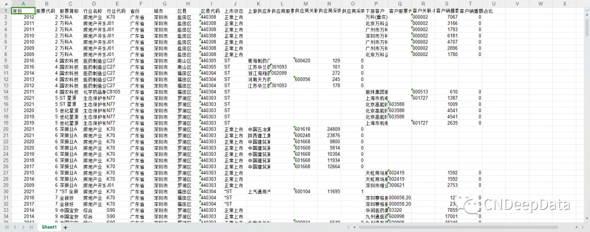Screen dimensions: 590x232
Task: Select the cell with value 2753
Action: point(447,186)
